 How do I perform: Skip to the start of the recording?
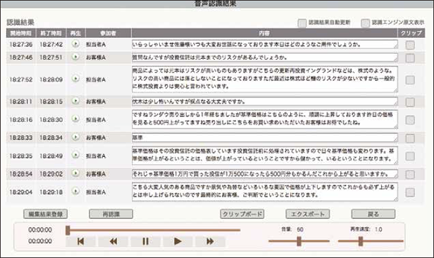pos(81,241)
